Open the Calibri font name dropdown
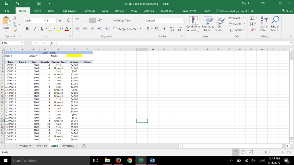The height and width of the screenshot is (165, 294). (45, 21)
